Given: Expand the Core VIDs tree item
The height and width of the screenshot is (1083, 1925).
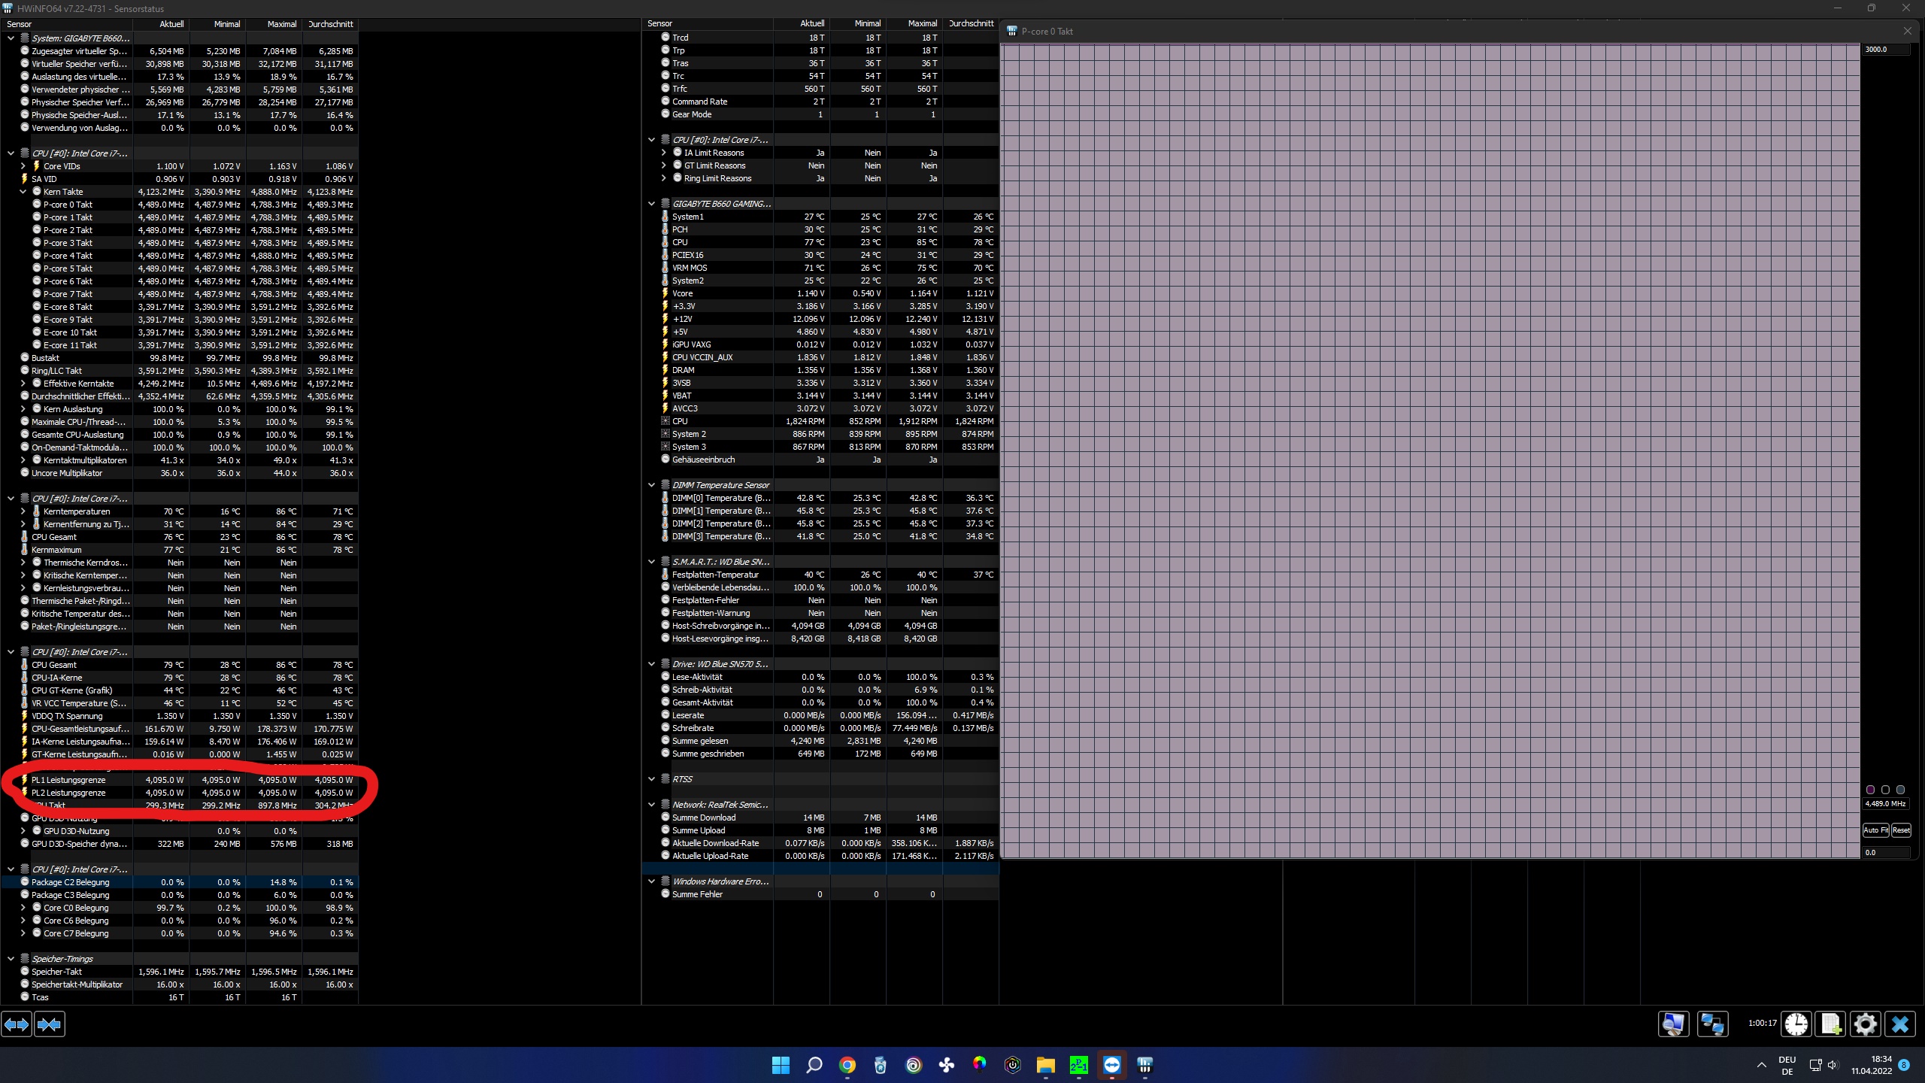Looking at the screenshot, I should click(23, 166).
